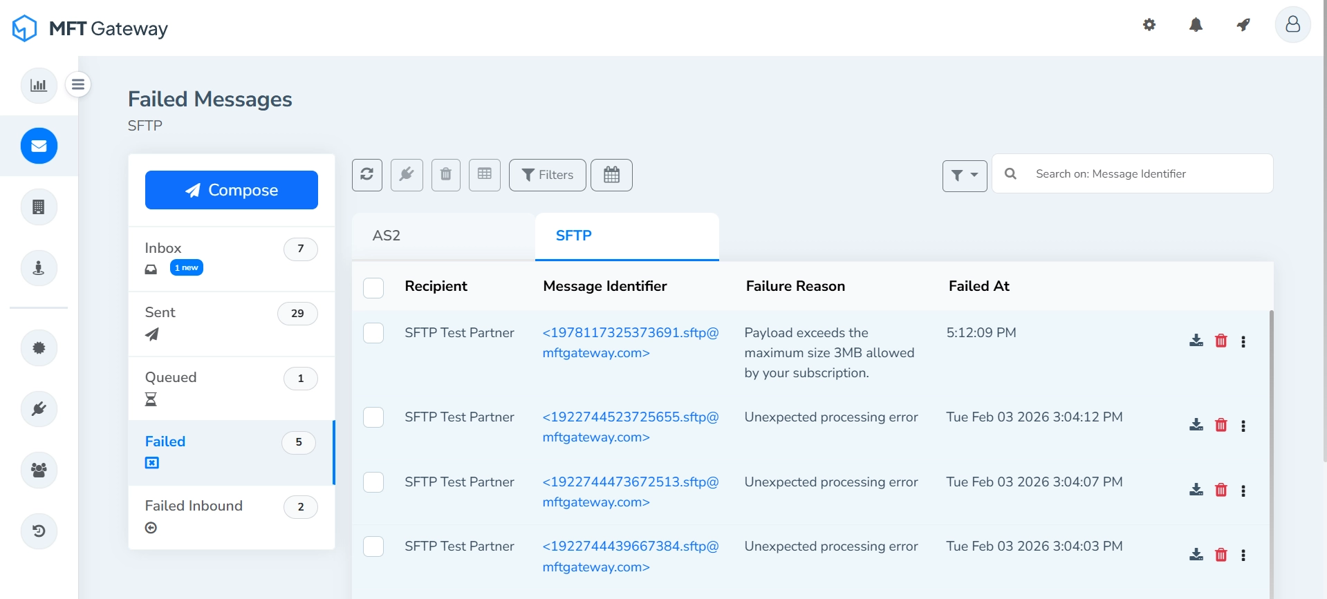Open the Inbox folder

pos(232,259)
